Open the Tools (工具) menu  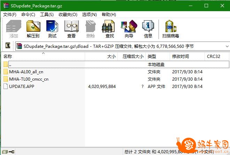[x=47, y=15]
